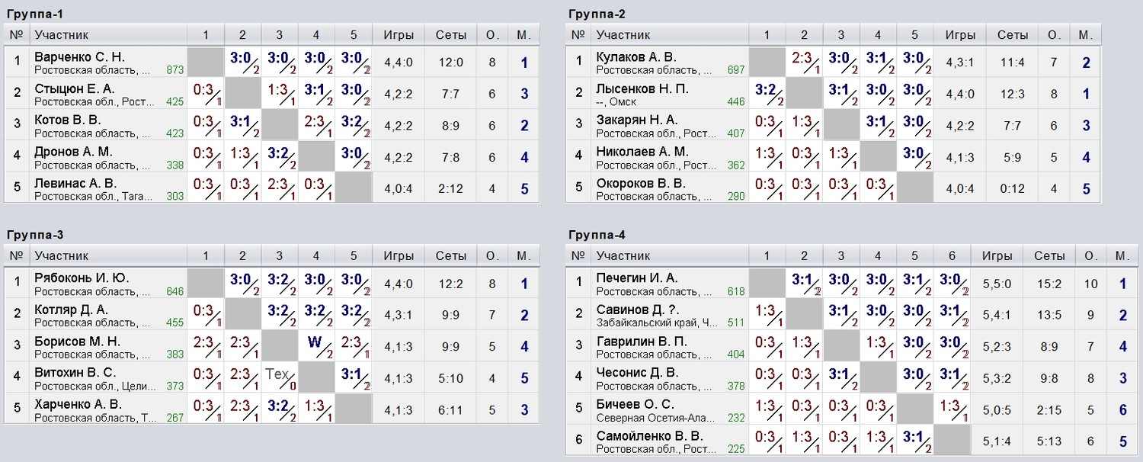Select Левинас А. В. in Группа-1
The width and height of the screenshot is (1143, 462).
[75, 183]
